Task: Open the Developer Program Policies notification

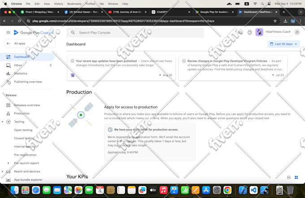Action: (x=233, y=68)
